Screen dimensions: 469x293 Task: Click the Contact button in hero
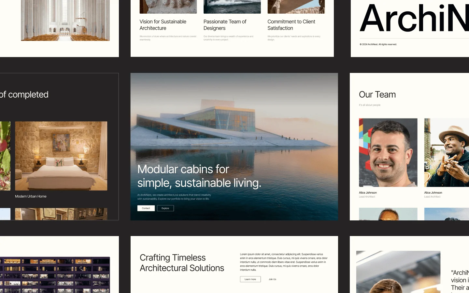pyautogui.click(x=146, y=208)
